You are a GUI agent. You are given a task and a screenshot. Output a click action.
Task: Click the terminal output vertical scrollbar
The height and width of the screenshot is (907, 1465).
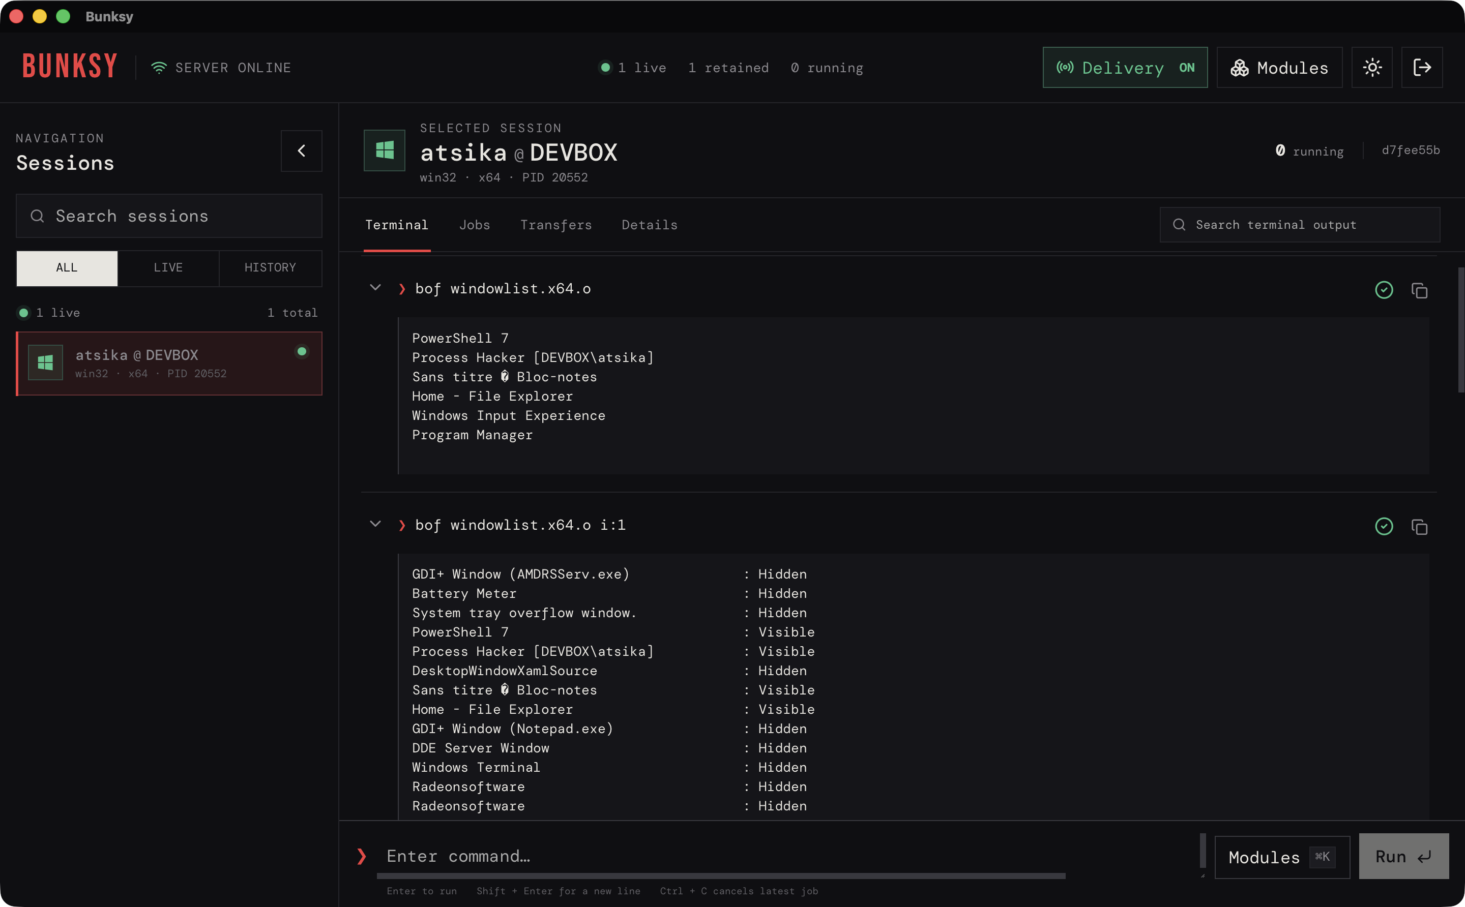[1461, 330]
